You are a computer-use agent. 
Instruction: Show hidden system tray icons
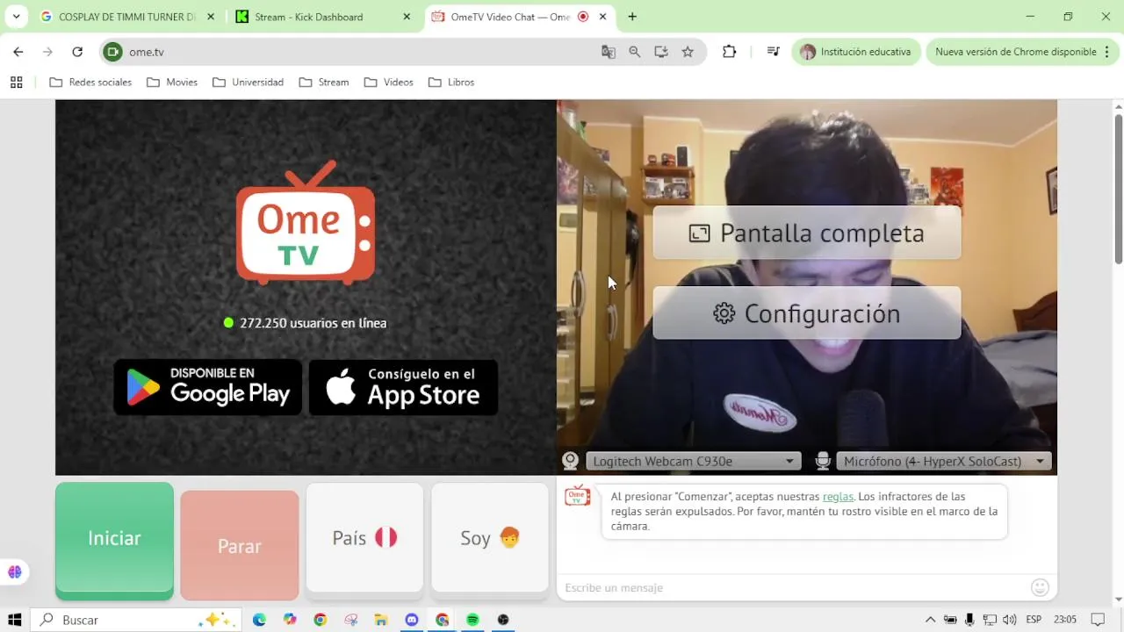931,620
